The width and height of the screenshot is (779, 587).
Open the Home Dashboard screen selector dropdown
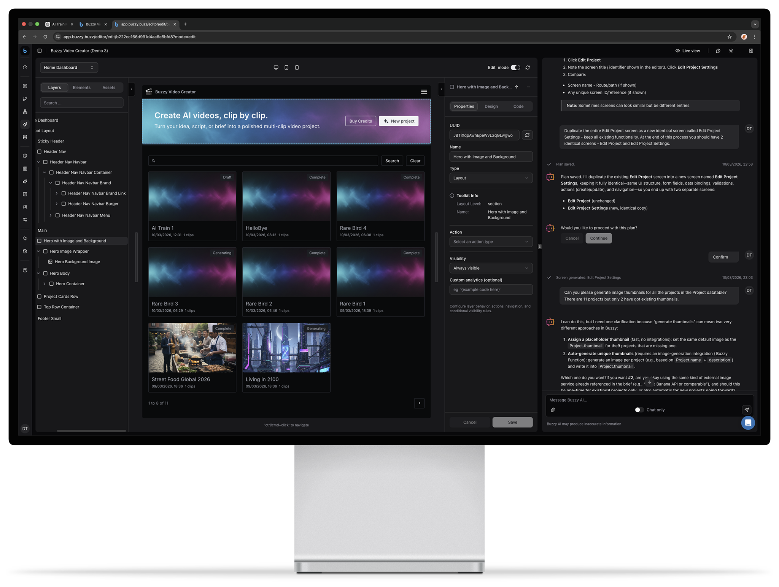pyautogui.click(x=69, y=68)
